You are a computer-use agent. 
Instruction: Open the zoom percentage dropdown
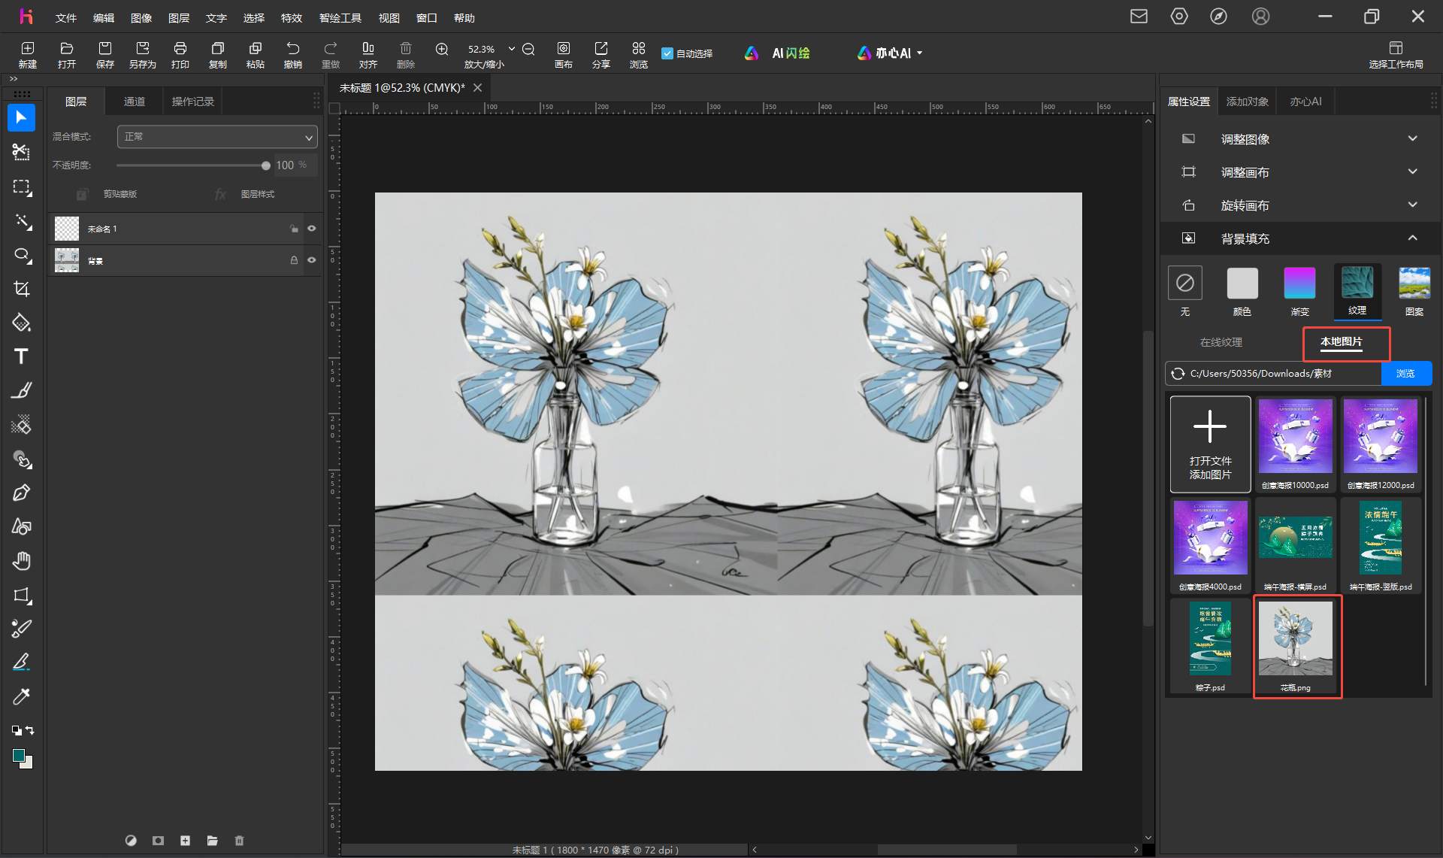[x=512, y=49]
